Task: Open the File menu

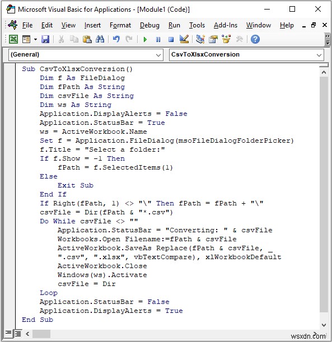Action: (27, 25)
